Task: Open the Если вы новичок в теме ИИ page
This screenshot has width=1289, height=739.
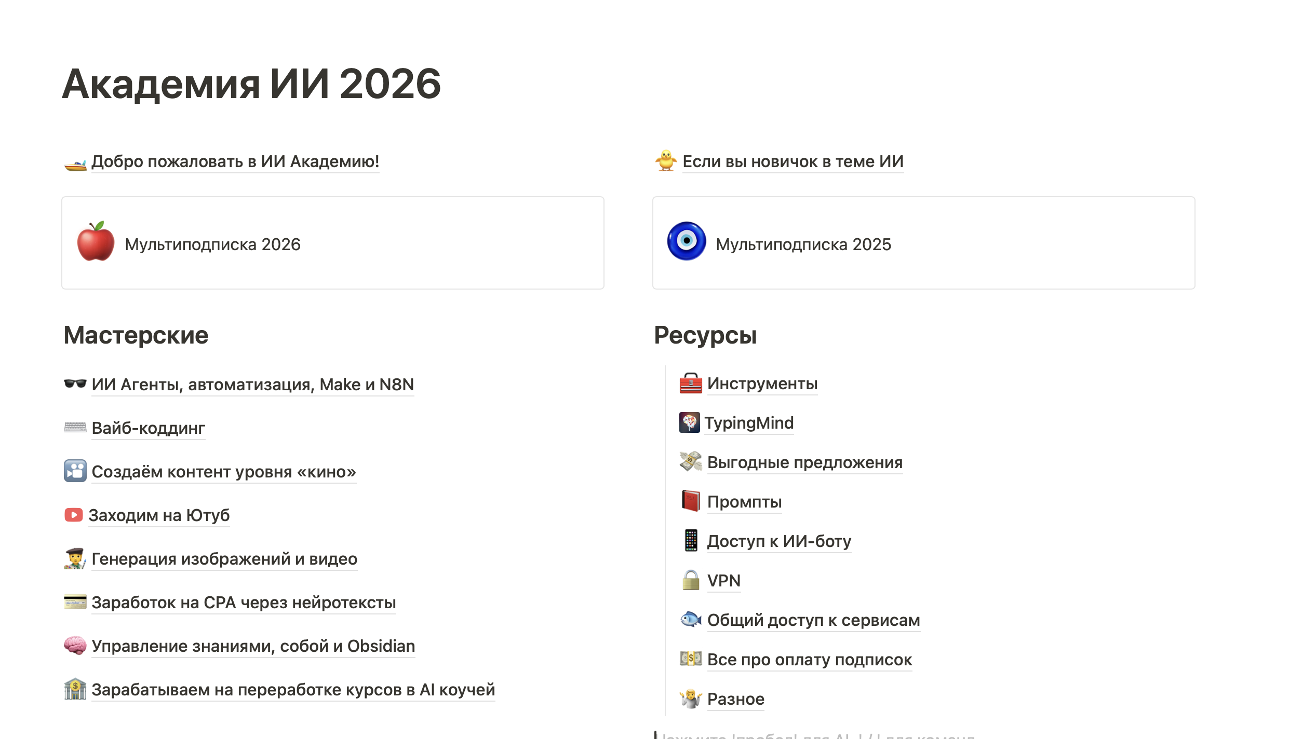Action: point(793,161)
